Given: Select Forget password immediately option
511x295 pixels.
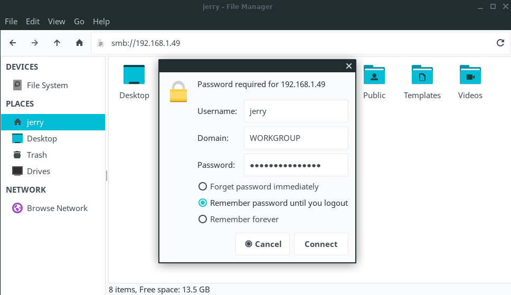Looking at the screenshot, I should click(x=202, y=186).
